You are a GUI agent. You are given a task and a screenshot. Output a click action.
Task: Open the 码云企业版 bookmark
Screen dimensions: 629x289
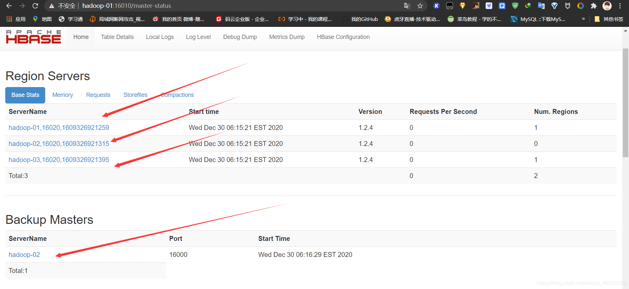(x=242, y=19)
